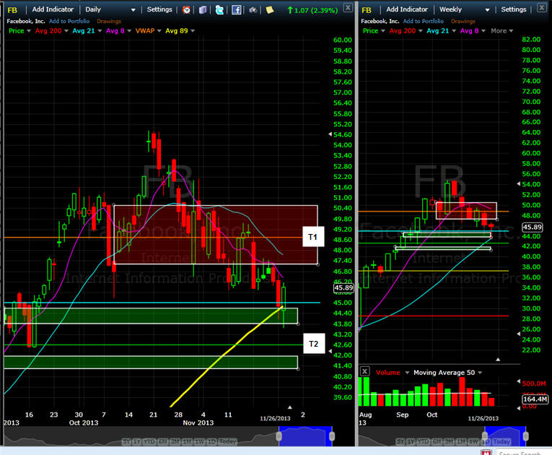
Task: Select YTD range on weekly chart
Action: pos(423,441)
